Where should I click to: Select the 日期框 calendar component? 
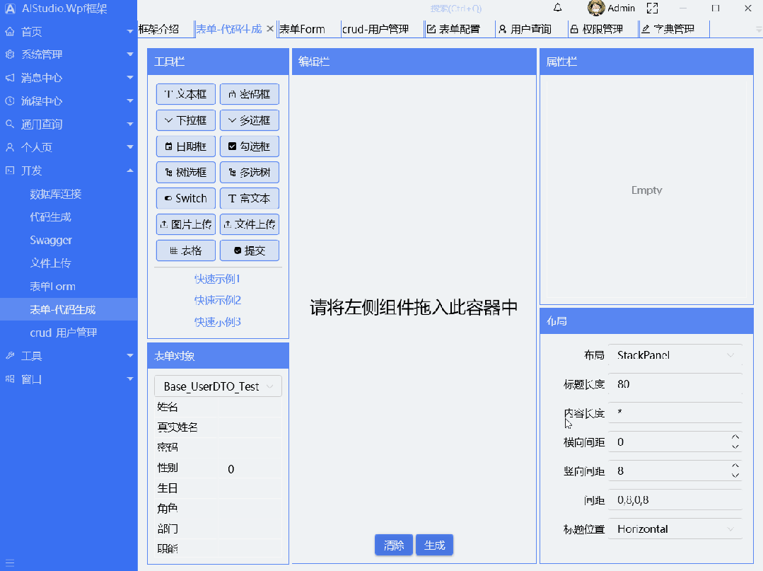(x=186, y=146)
